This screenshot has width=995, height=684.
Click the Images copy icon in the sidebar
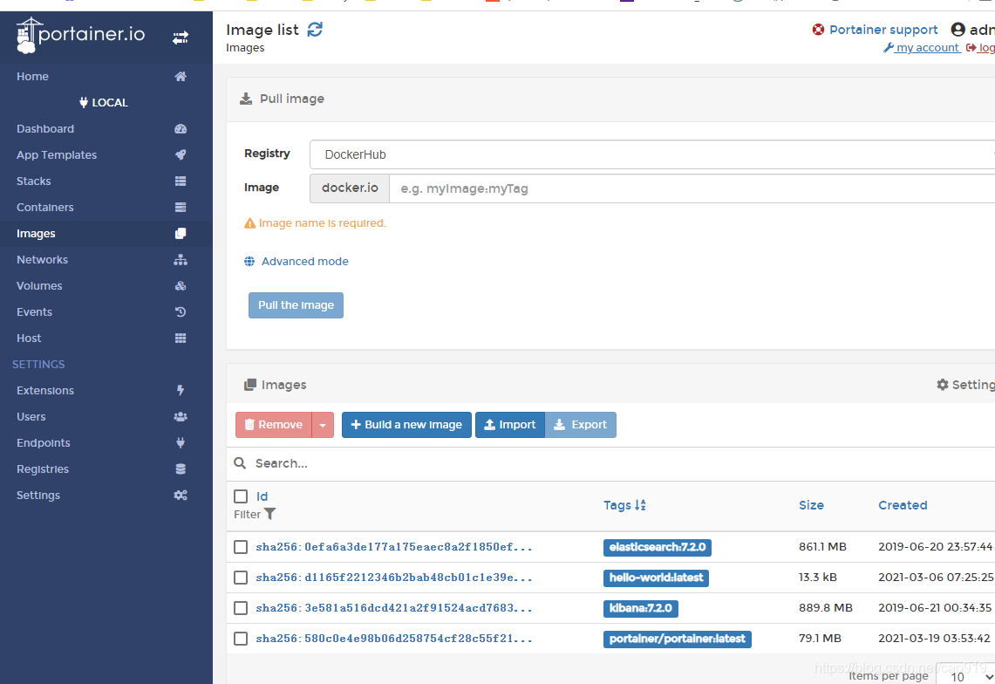(x=181, y=234)
